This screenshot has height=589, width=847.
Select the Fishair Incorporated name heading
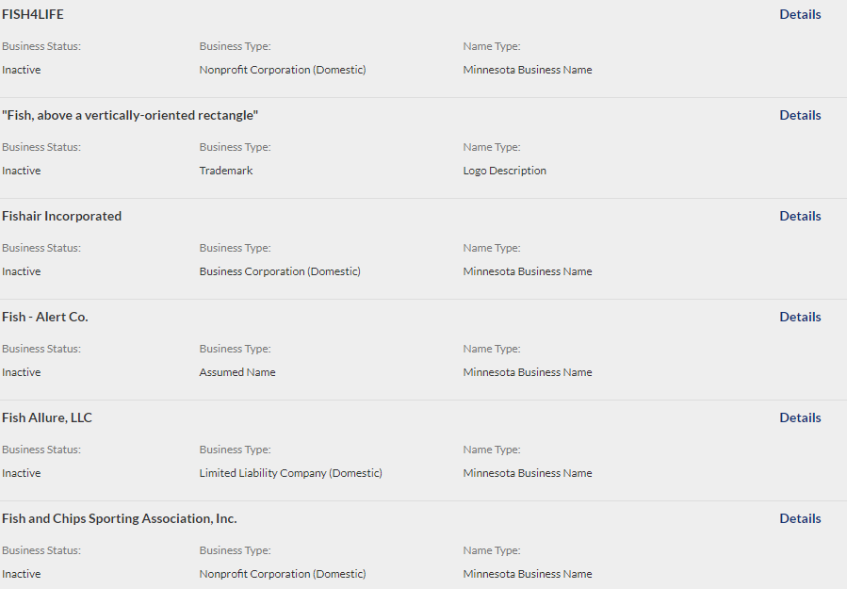61,216
